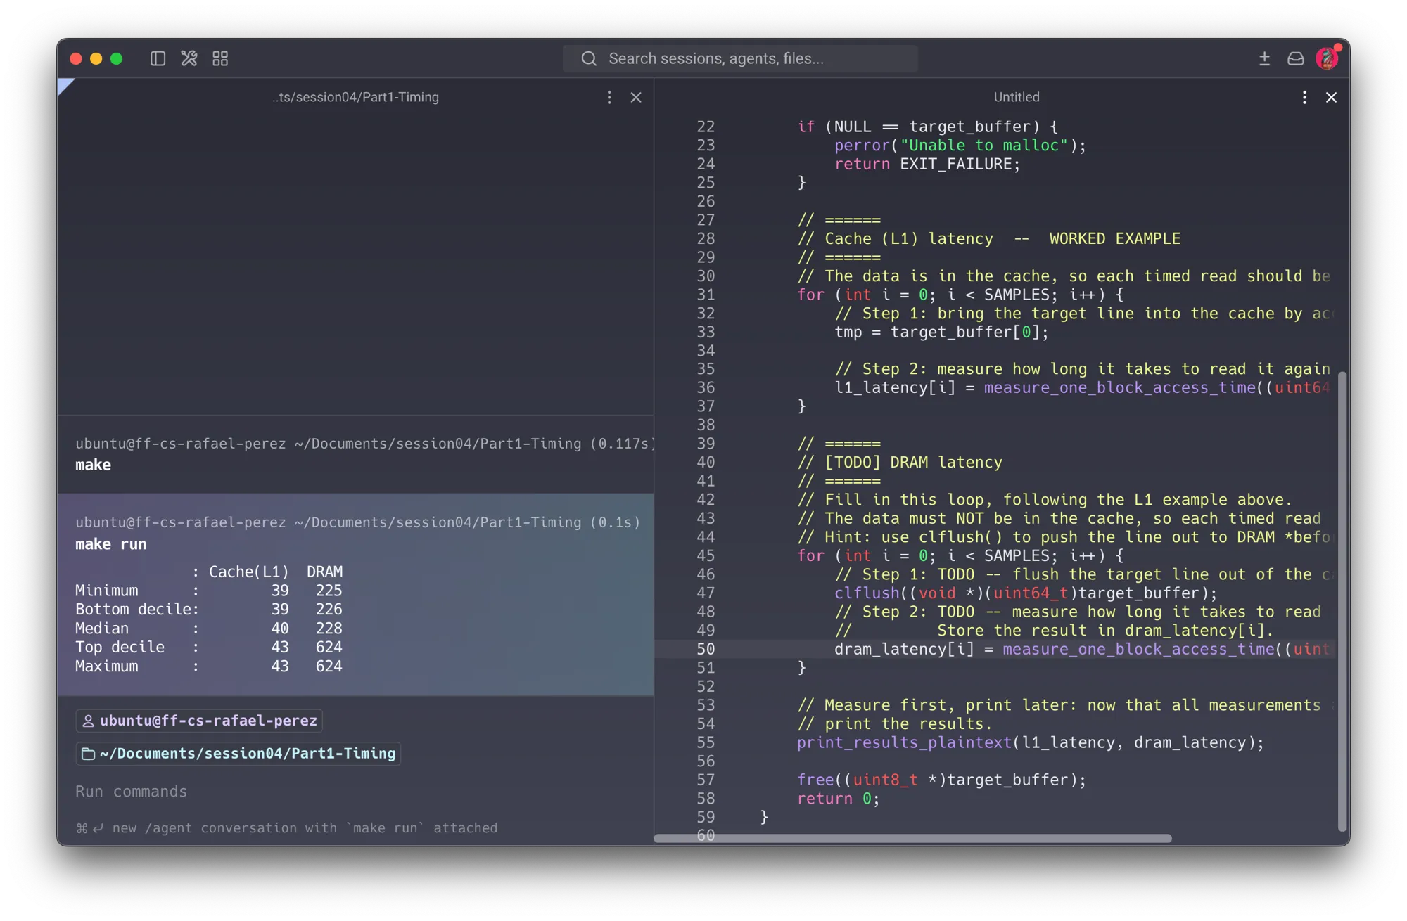Viewport: 1407px width, 921px height.
Task: Click the folder icon in directory chip
Action: coord(88,754)
